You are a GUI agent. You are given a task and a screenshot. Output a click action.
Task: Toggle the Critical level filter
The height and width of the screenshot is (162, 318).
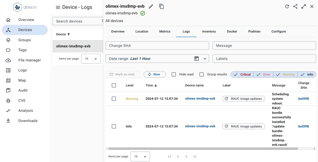click(242, 74)
